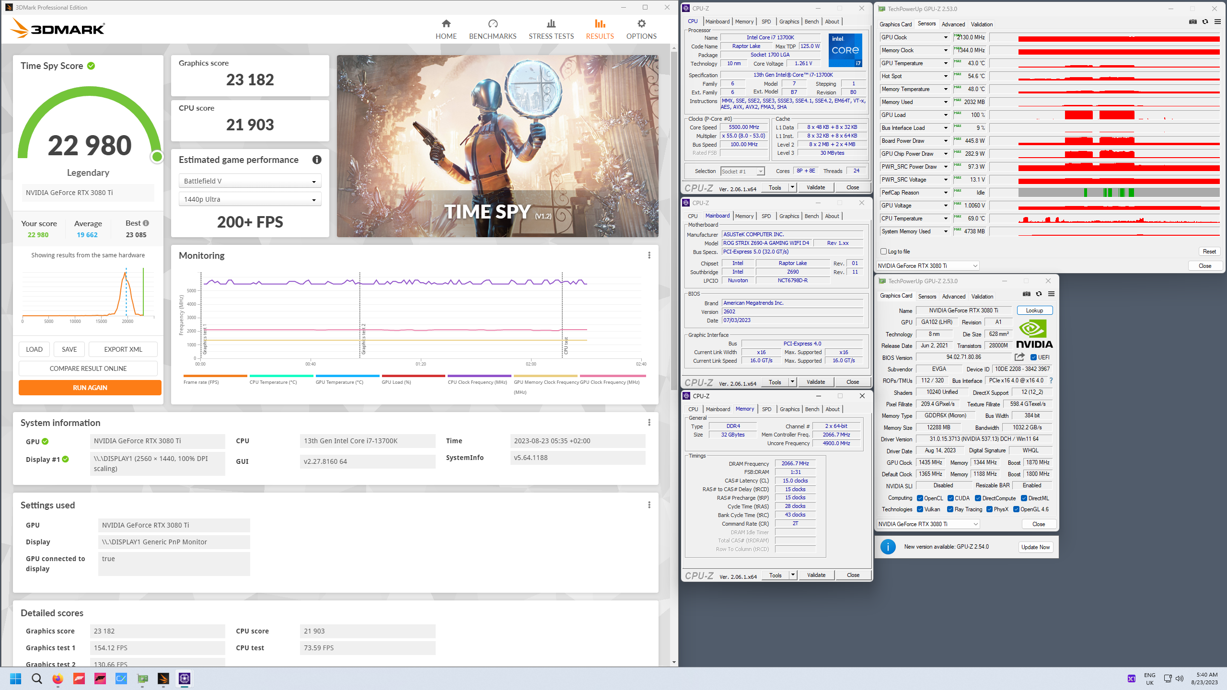Viewport: 1227px width, 690px height.
Task: Take screenshot in GPU-Z Sensors window
Action: pos(1193,22)
